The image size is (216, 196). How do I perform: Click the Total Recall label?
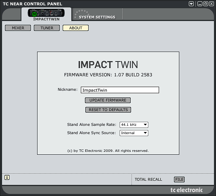[x=148, y=179]
